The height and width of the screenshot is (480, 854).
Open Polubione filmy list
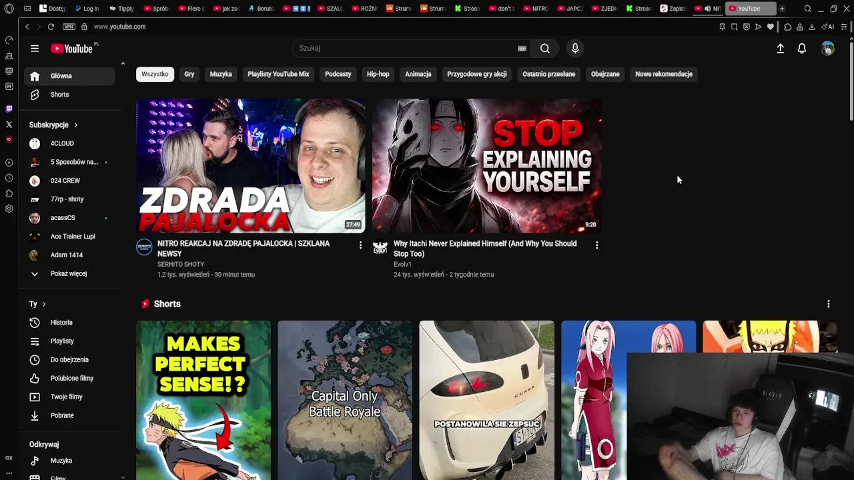[69, 379]
